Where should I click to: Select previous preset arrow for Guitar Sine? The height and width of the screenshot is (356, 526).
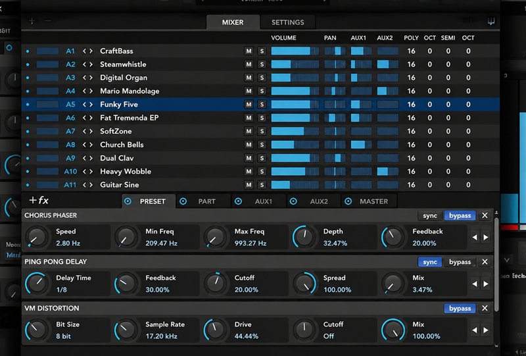(85, 185)
